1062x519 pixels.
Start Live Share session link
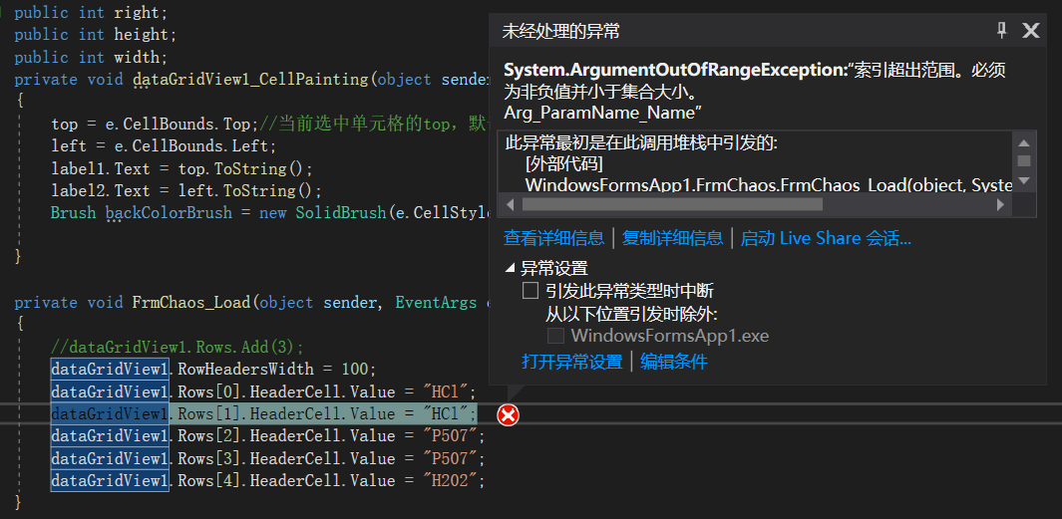pyautogui.click(x=826, y=237)
